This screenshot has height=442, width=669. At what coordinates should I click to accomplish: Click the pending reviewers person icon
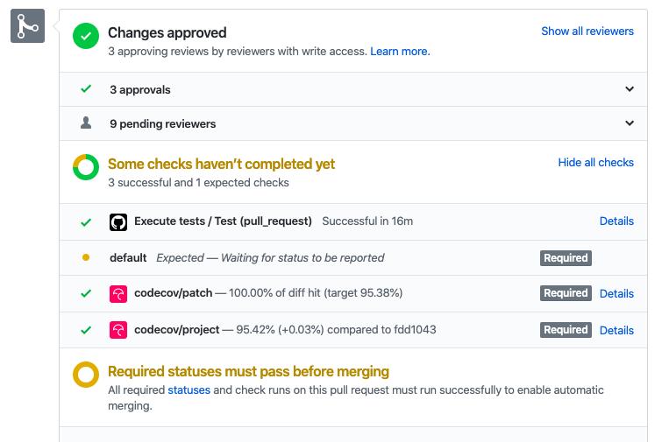pyautogui.click(x=86, y=123)
